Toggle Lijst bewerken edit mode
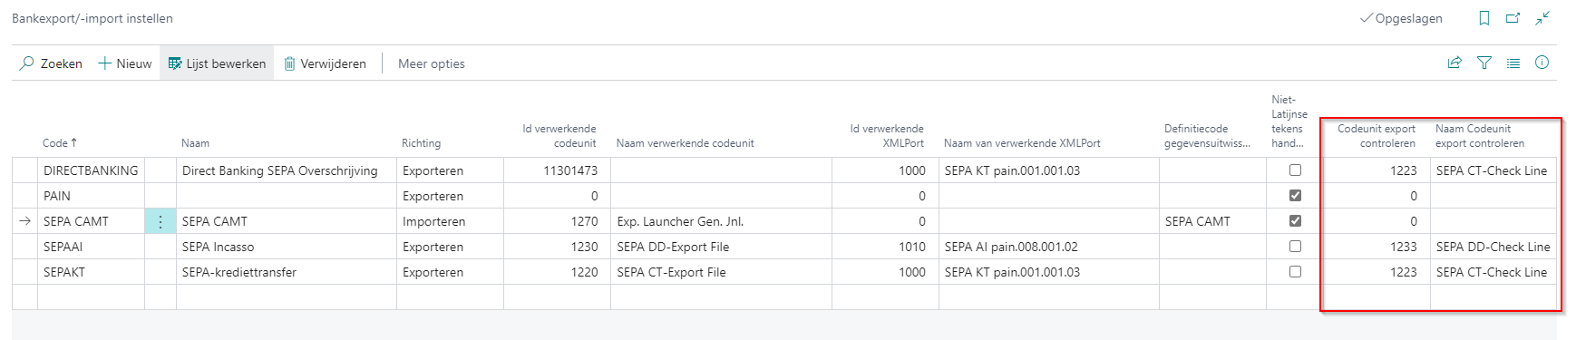The height and width of the screenshot is (340, 1576). click(217, 63)
